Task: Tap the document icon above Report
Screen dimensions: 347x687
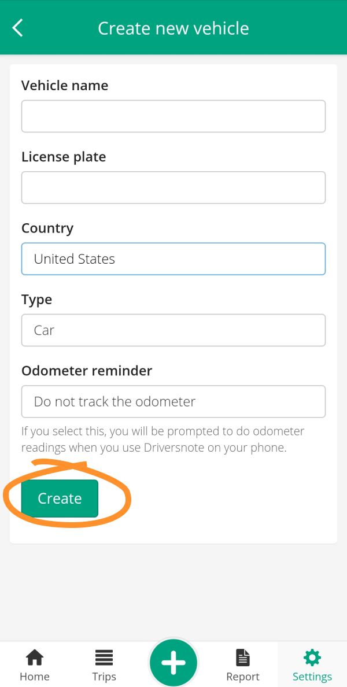Action: [x=243, y=656]
